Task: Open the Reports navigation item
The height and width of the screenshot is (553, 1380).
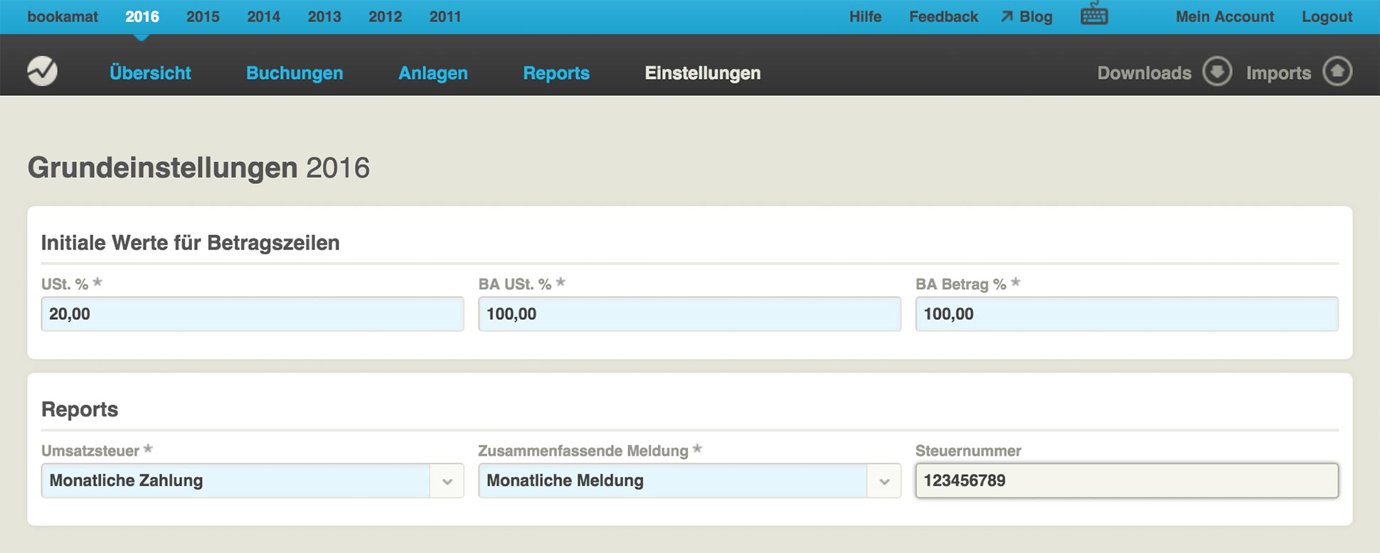Action: 556,73
